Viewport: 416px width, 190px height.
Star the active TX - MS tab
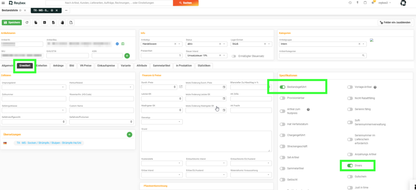click(52, 10)
